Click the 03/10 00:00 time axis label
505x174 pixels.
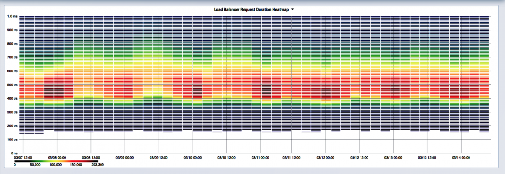[193, 158]
